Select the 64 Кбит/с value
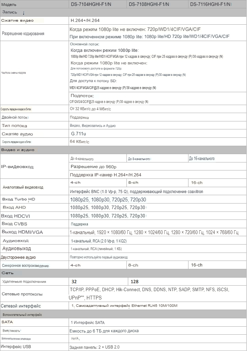Image resolution: width=247 pixels, height=351 pixels. click(79, 142)
